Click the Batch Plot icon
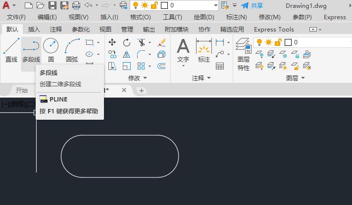The height and width of the screenshot is (205, 352). coord(123,5)
